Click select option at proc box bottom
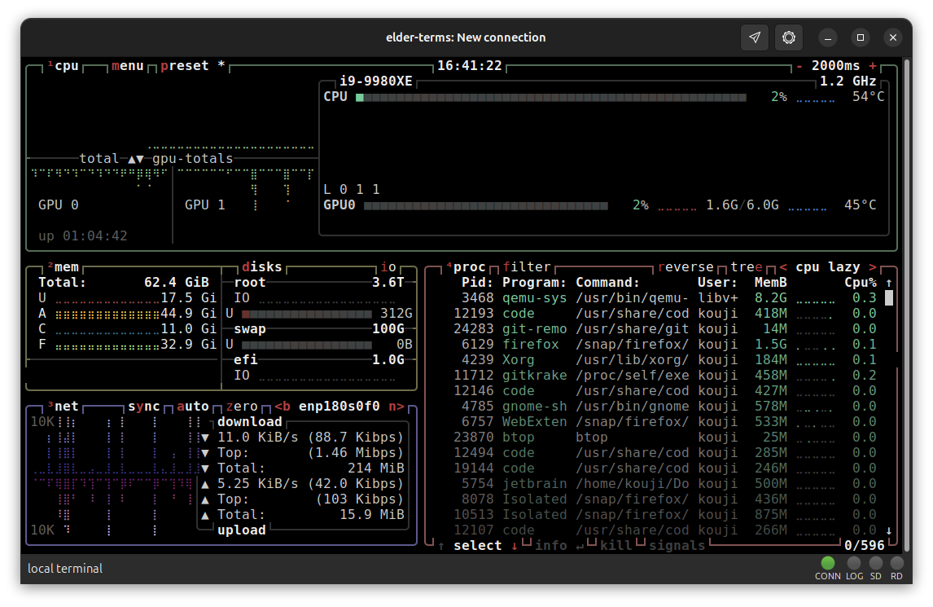The height and width of the screenshot is (607, 933). coord(478,546)
